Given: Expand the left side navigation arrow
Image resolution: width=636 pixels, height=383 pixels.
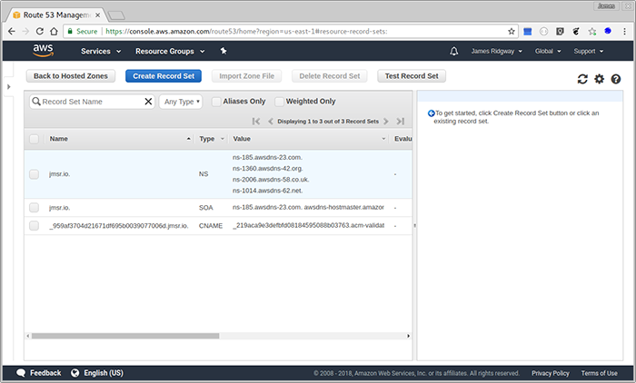Looking at the screenshot, I should point(8,87).
